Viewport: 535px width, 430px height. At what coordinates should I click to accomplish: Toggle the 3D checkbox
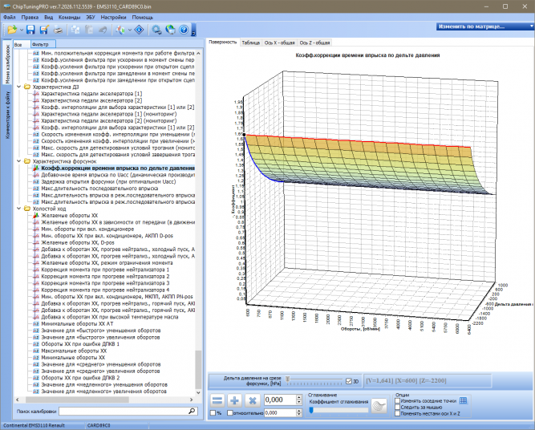(x=349, y=381)
